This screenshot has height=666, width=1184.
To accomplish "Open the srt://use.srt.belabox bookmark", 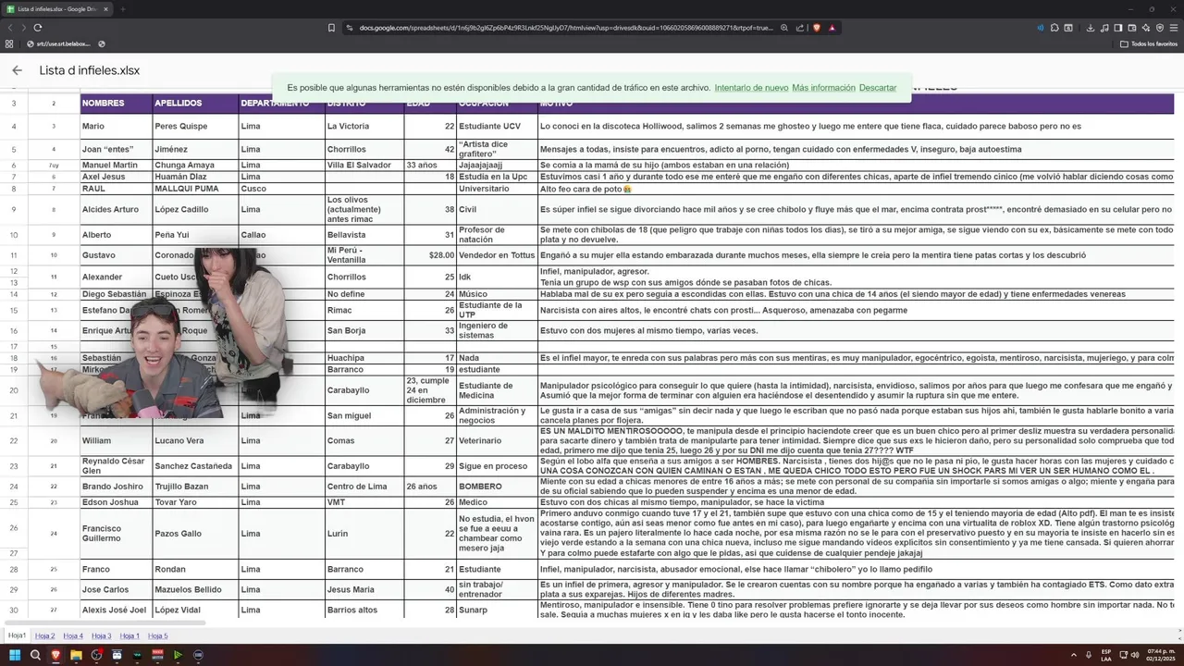I will (59, 43).
